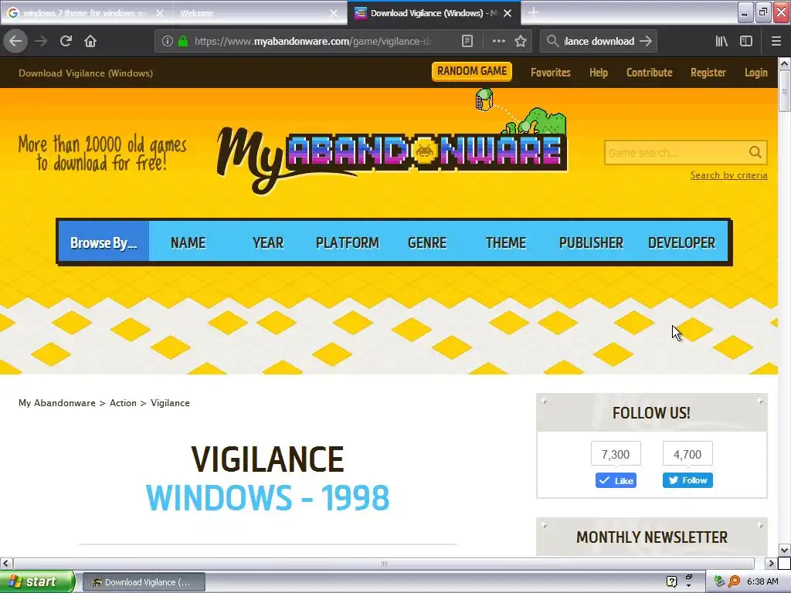The width and height of the screenshot is (791, 593).
Task: Open Search by criteria link
Action: [x=729, y=175]
